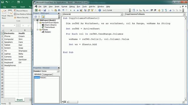
Task: Select cell A1 Electronics in Excel
Action: tap(11, 33)
